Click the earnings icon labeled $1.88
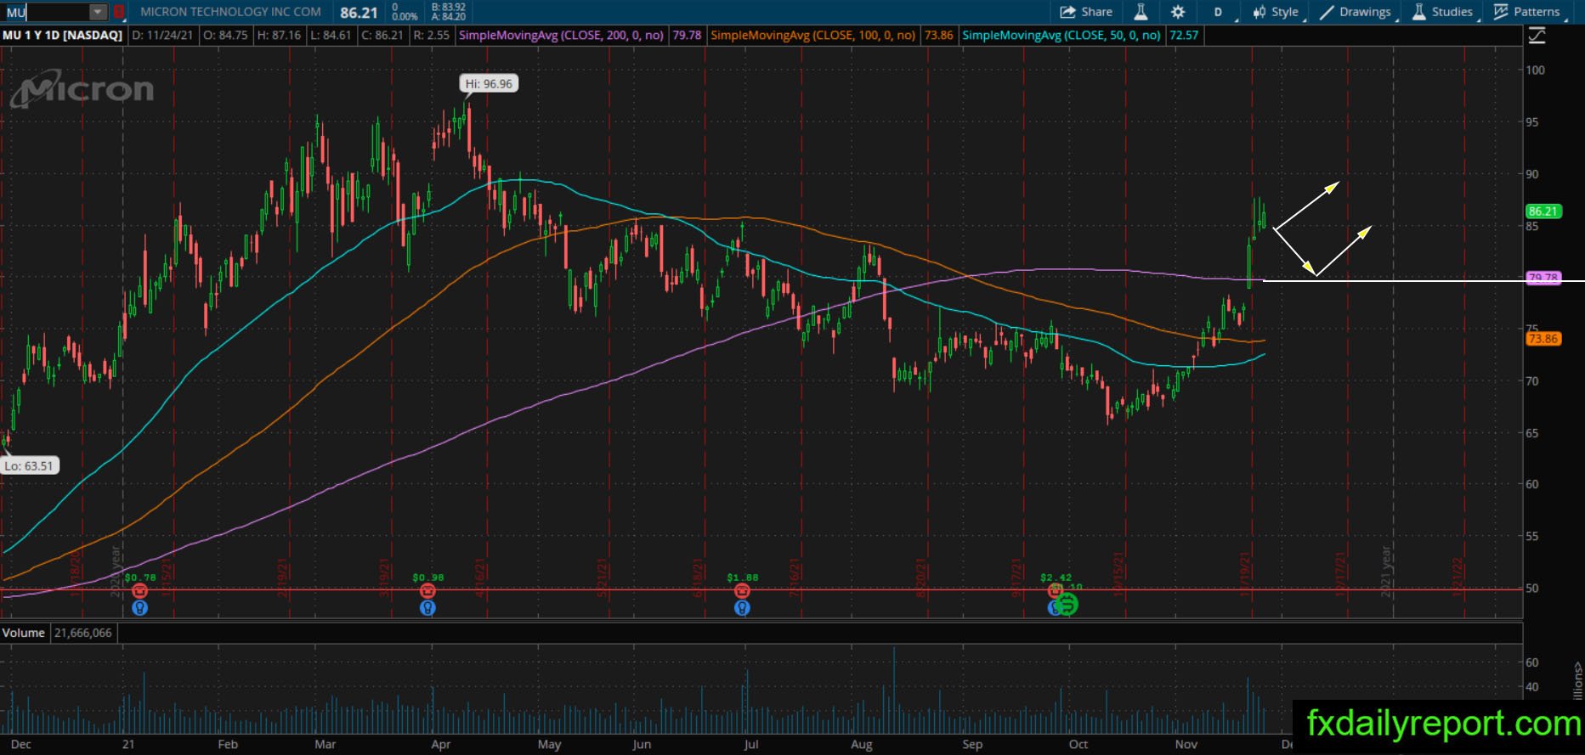1585x755 pixels. click(x=742, y=591)
